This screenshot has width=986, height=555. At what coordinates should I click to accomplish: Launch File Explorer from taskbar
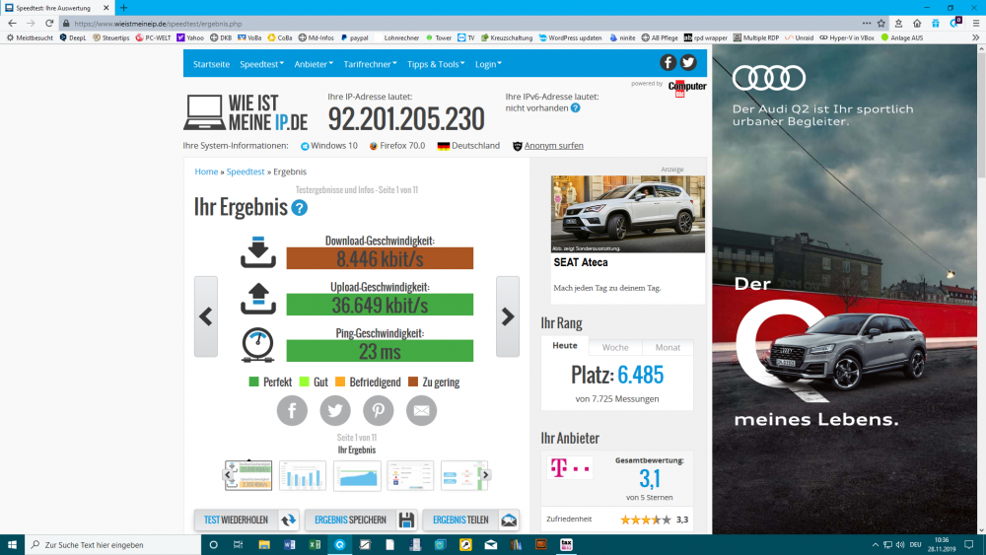263,544
